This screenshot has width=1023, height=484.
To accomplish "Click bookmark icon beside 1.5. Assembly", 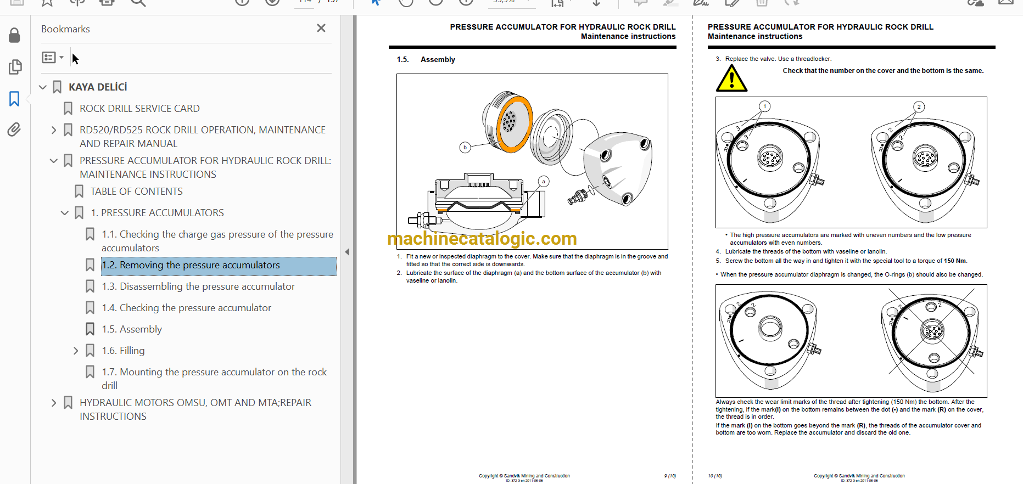I will pyautogui.click(x=90, y=329).
